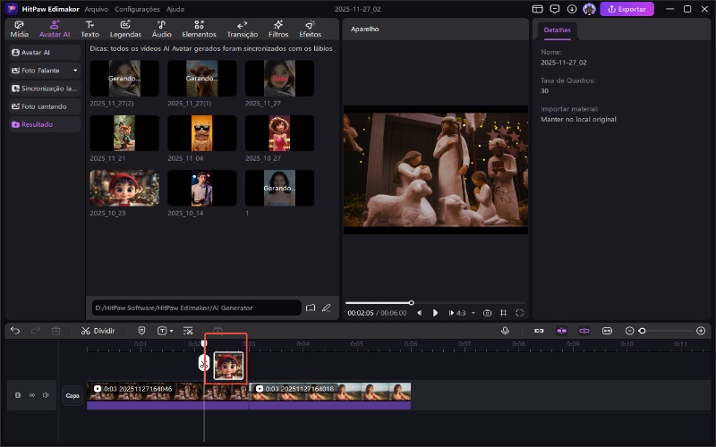Click the Dividir split tool
This screenshot has height=447, width=716.
pyautogui.click(x=98, y=330)
